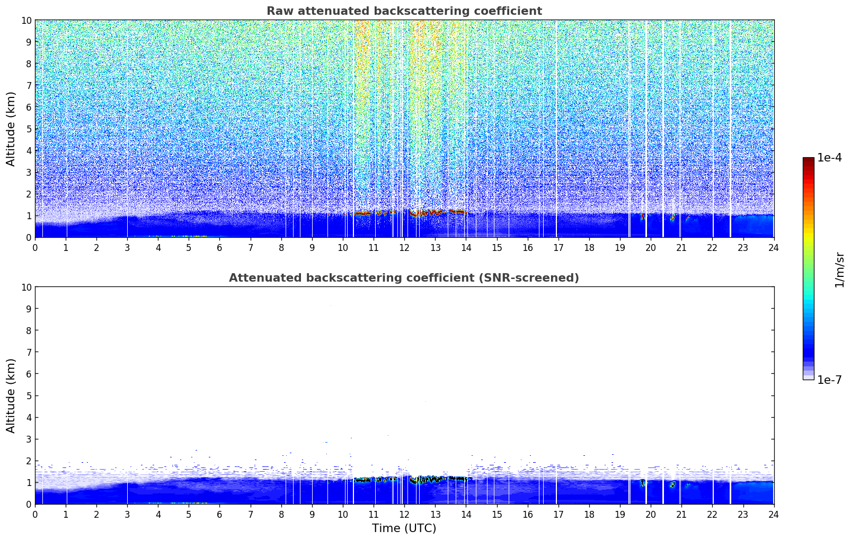Click altitude tick '10' on the Raw plot

coord(26,20)
